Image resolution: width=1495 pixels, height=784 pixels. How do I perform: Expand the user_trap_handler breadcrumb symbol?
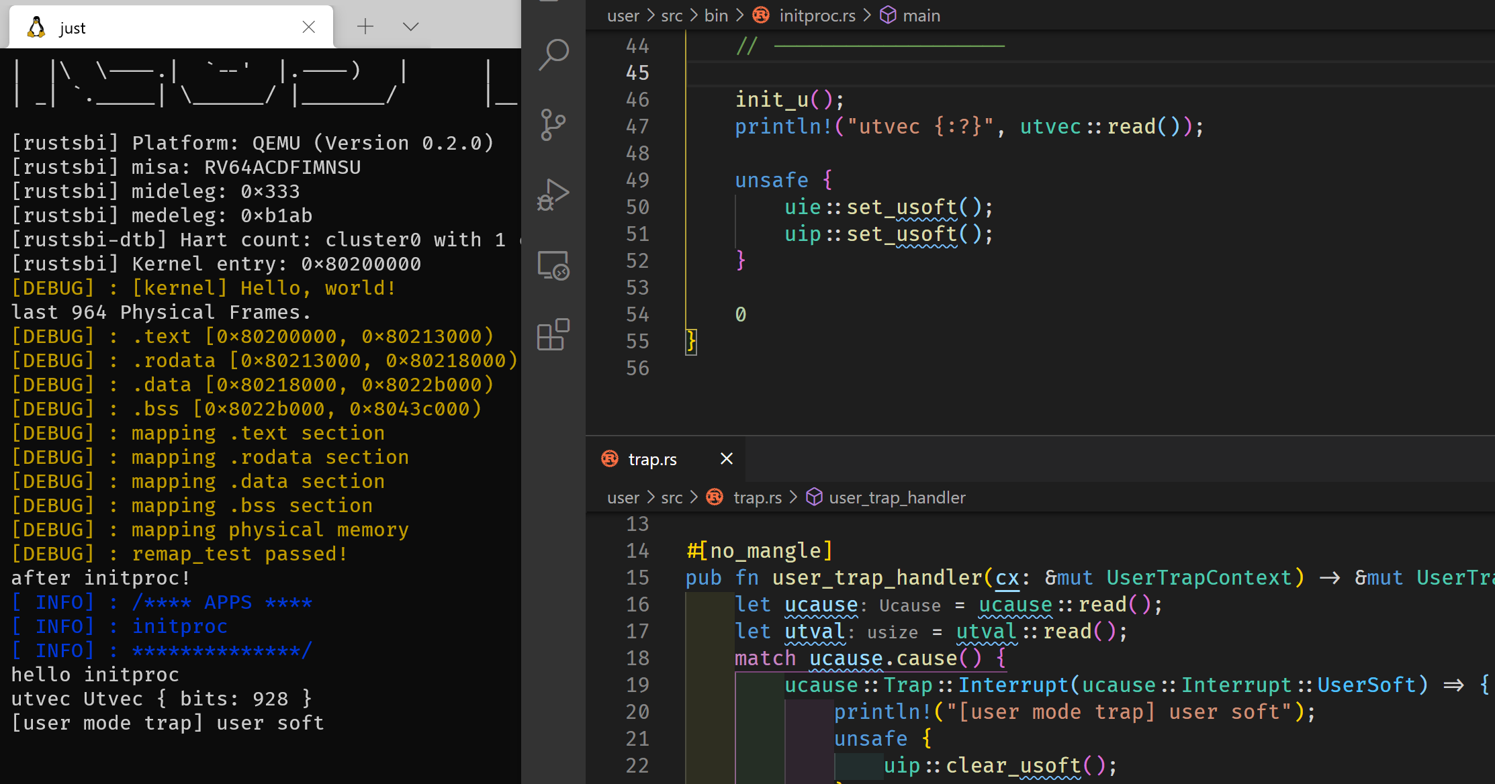click(897, 497)
